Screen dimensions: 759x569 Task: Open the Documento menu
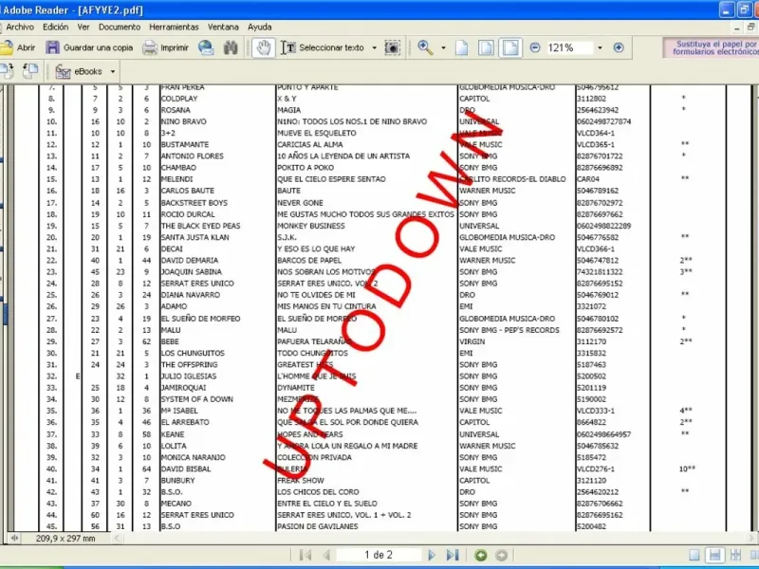click(120, 28)
